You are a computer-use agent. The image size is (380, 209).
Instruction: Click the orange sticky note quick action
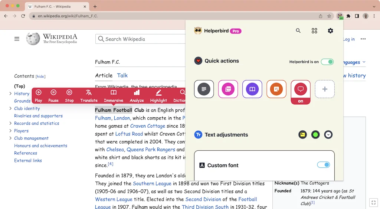(276, 89)
